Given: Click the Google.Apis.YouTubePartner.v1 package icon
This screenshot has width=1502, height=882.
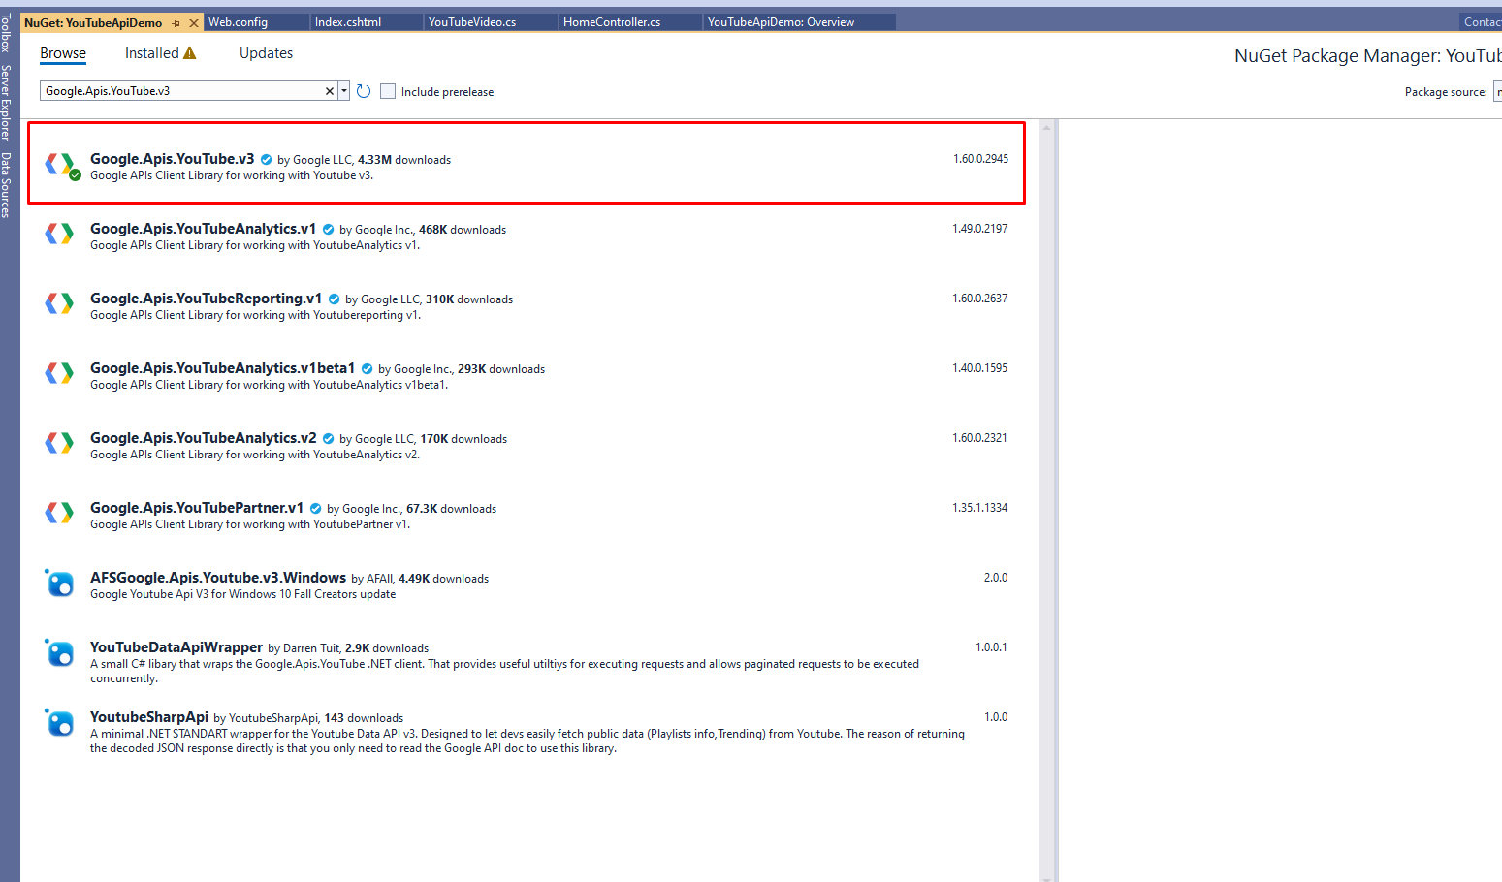Looking at the screenshot, I should 59,513.
